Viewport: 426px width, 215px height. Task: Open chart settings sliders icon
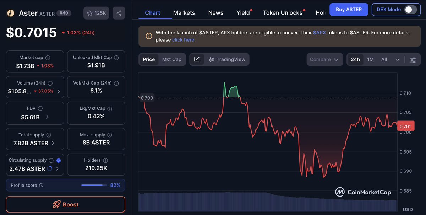(413, 60)
